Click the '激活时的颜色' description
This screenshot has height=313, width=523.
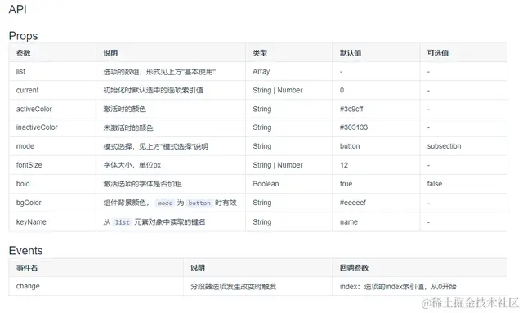[x=124, y=109]
